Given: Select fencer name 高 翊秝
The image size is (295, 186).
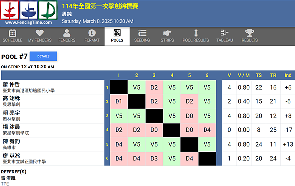Looking at the screenshot, I should click(x=11, y=98).
